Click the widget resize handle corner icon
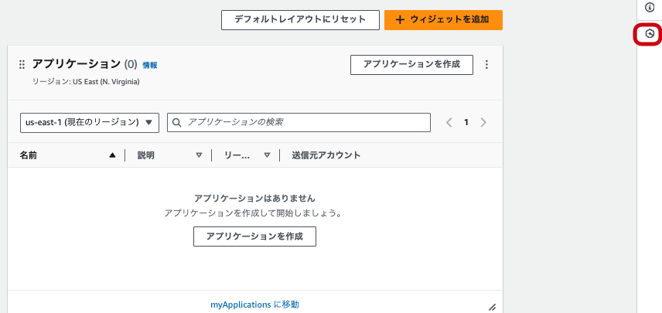Screen dimensions: 662x313 point(492,307)
